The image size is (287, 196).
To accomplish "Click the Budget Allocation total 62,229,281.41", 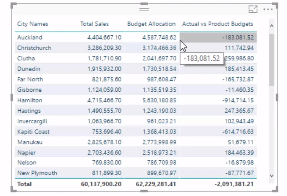I will point(156,184).
